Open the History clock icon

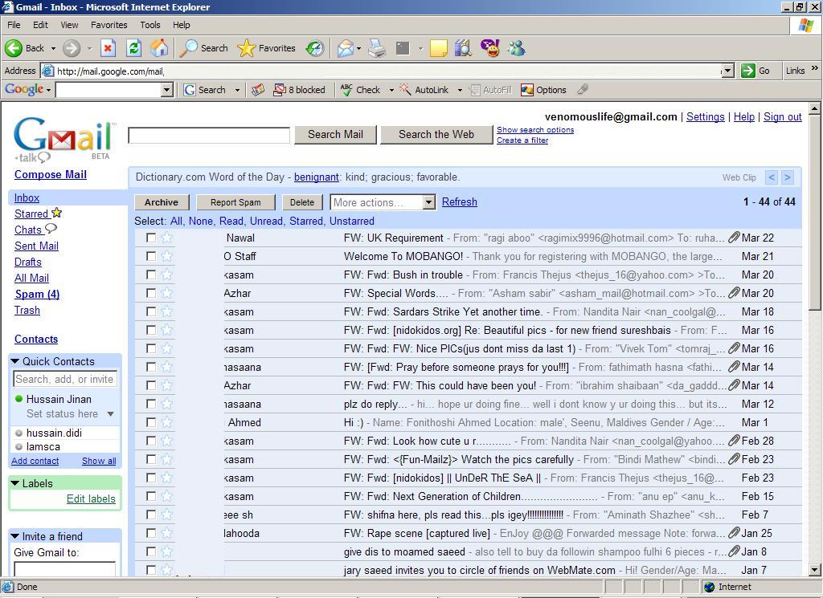(315, 48)
